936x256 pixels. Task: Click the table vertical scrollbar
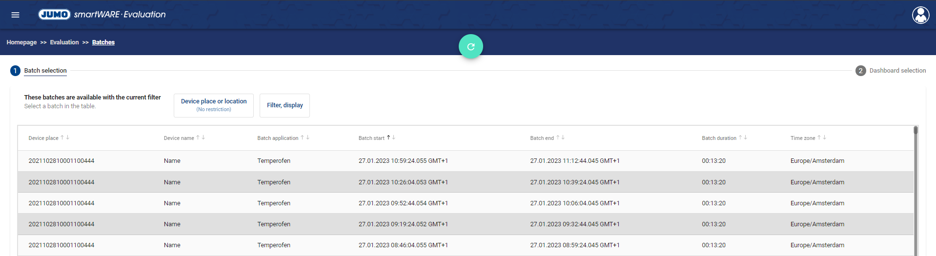916,190
